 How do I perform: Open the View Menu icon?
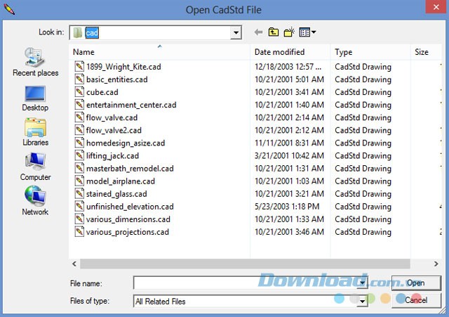coord(307,32)
